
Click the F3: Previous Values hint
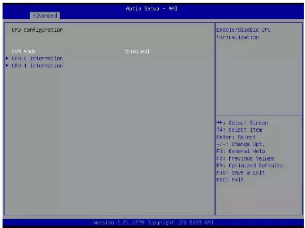point(245,159)
